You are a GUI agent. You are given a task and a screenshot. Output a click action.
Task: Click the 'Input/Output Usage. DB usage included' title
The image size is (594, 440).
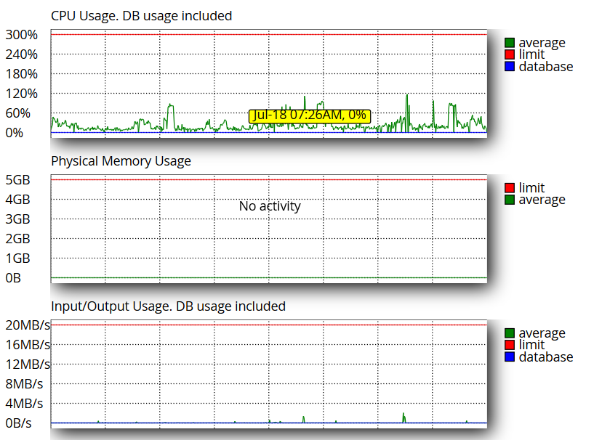[x=168, y=306]
